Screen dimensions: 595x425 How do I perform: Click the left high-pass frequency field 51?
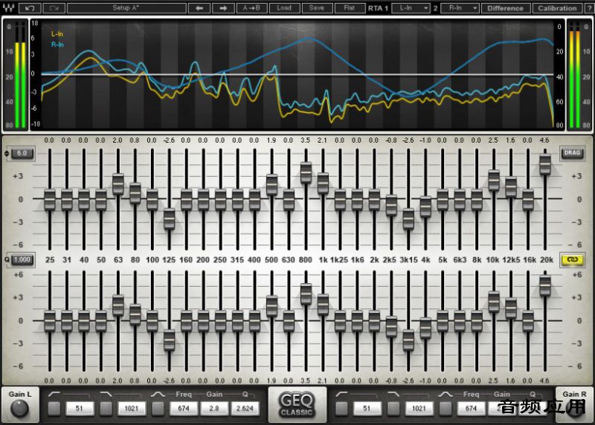point(80,409)
